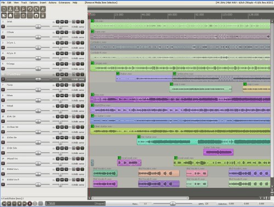Toggle the transport repeat button

click(35, 204)
